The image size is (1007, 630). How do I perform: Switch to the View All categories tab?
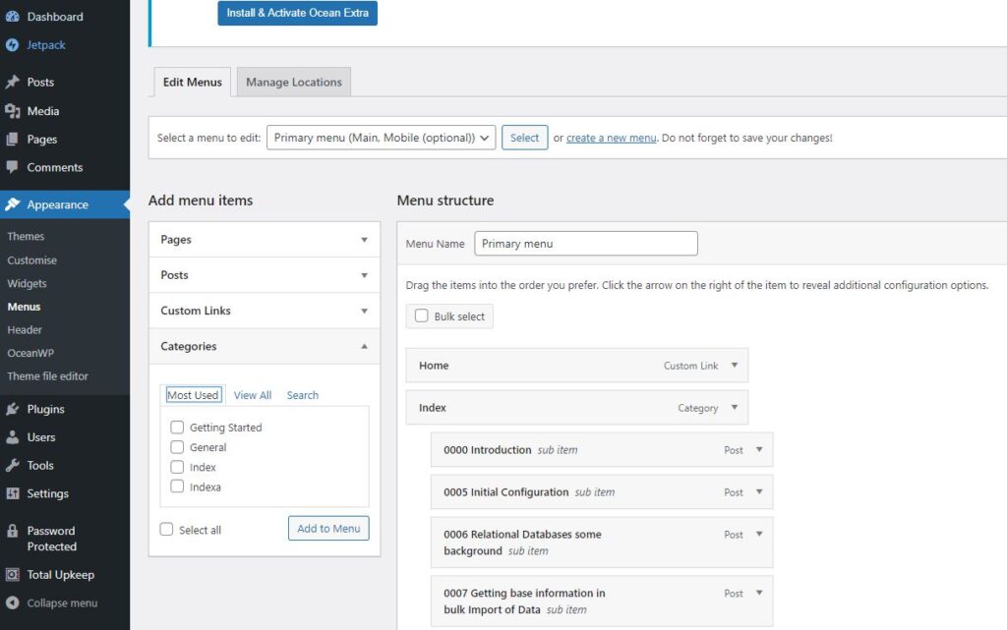[253, 395]
